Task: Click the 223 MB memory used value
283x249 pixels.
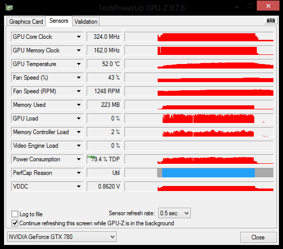Action: [104, 105]
